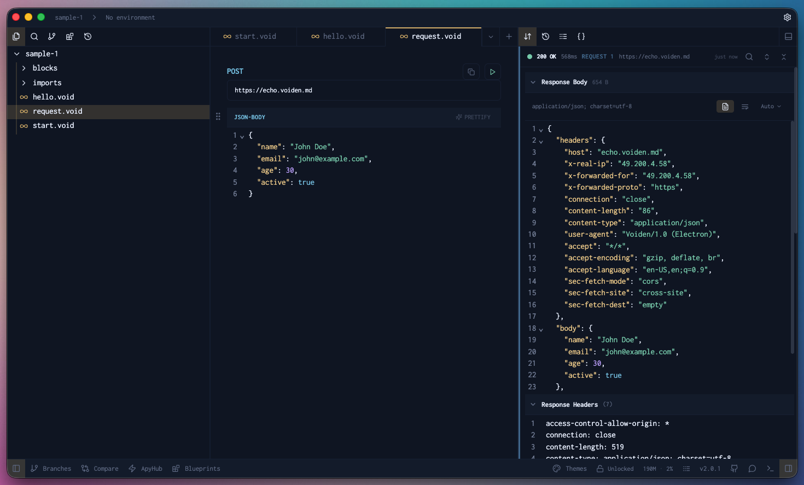The width and height of the screenshot is (804, 485).
Task: Open the history icon in left sidebar
Action: pos(88,37)
